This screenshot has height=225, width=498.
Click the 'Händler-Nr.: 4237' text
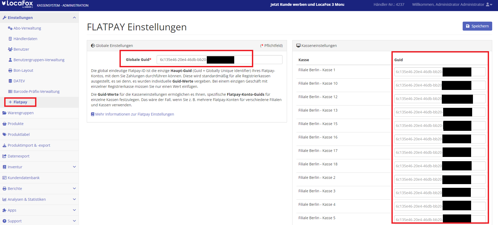click(389, 4)
